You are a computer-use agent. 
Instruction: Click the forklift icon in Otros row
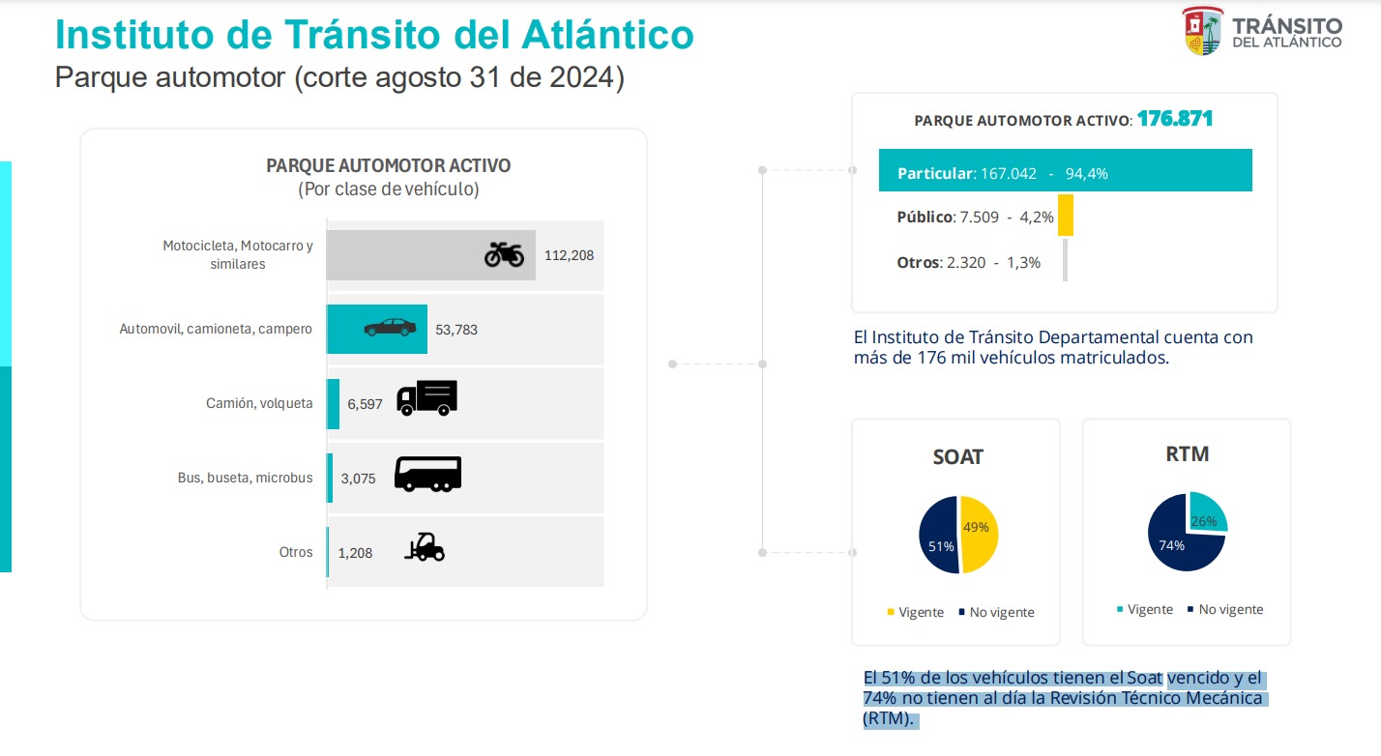425,547
